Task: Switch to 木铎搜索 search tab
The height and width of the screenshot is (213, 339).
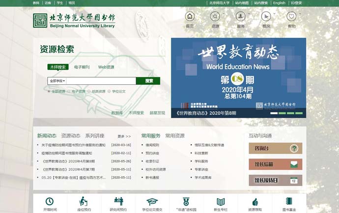Action: click(58, 67)
